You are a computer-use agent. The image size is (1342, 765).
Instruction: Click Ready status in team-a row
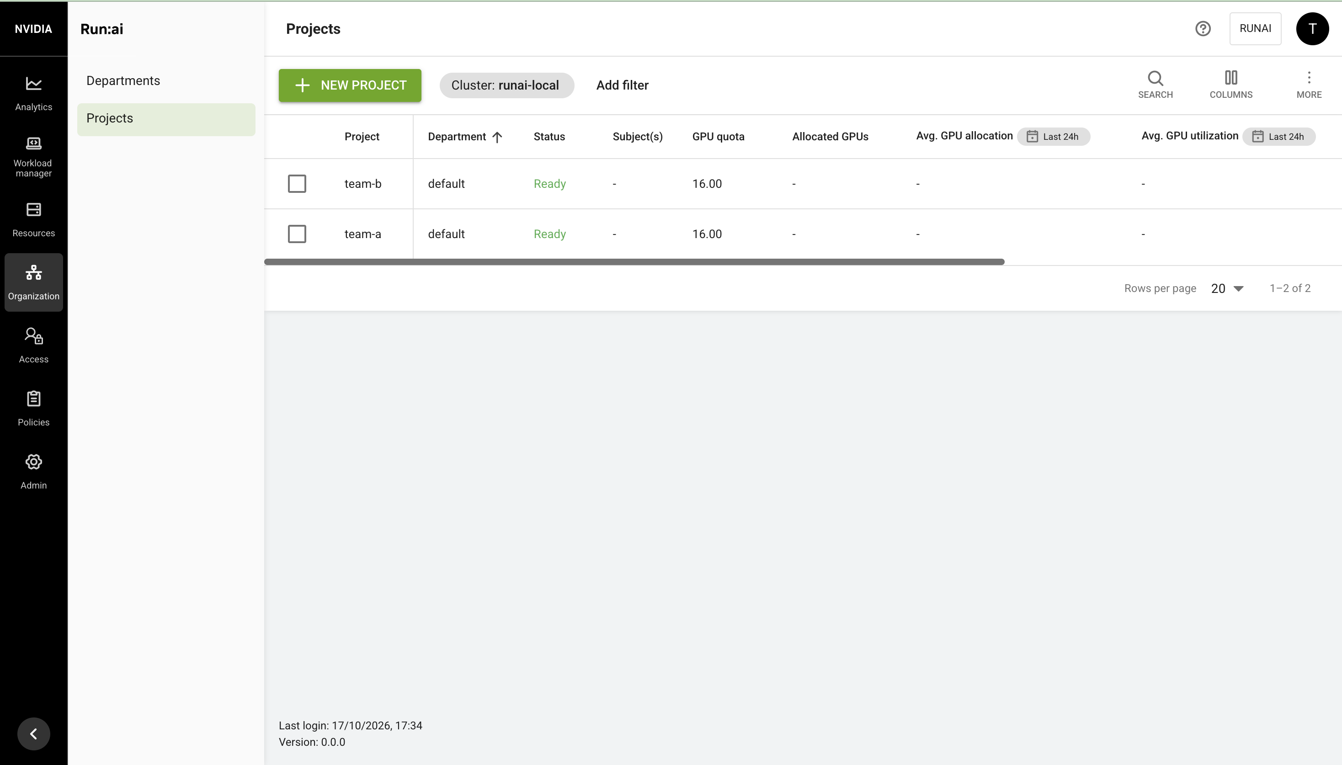click(x=549, y=234)
